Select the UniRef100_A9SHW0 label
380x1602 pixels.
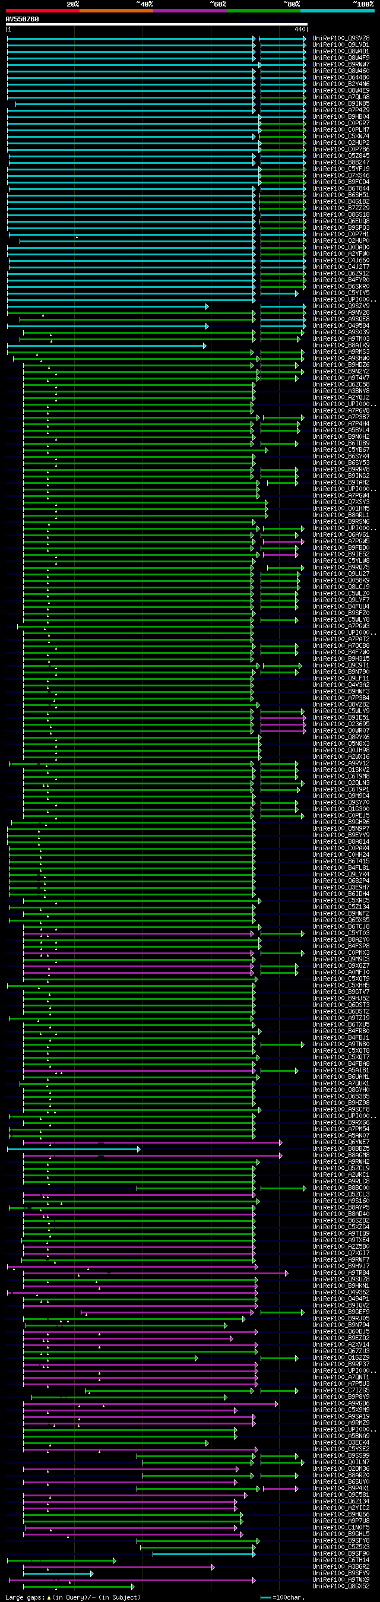(341, 358)
